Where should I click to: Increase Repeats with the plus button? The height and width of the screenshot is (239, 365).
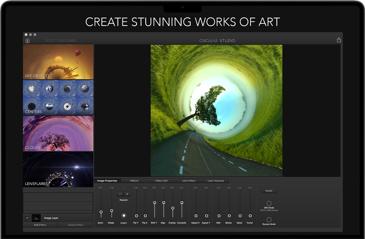pos(127,194)
